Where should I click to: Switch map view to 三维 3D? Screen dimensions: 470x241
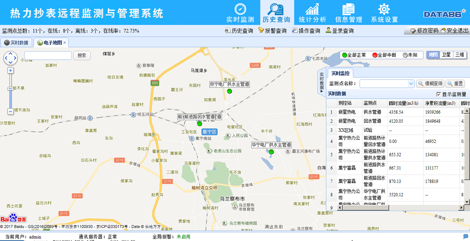(459, 55)
